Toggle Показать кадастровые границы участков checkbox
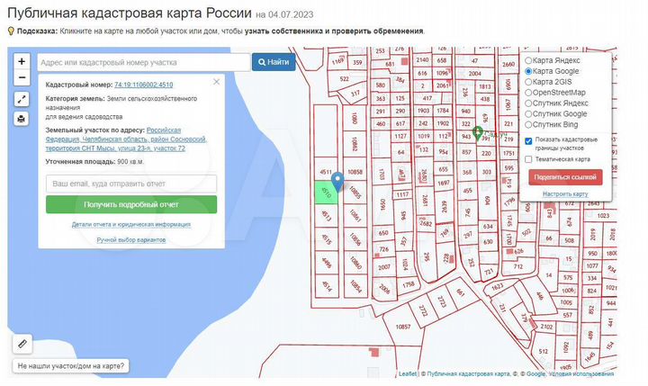This screenshot has width=648, height=386. pos(528,141)
